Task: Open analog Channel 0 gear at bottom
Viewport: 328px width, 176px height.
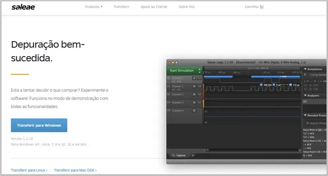Action: (x=194, y=110)
